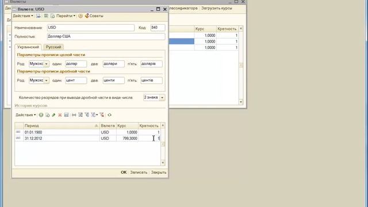Image resolution: width=368 pixels, height=207 pixels.
Task: Minimize the Валюта: USD window
Action: tap(152, 9)
